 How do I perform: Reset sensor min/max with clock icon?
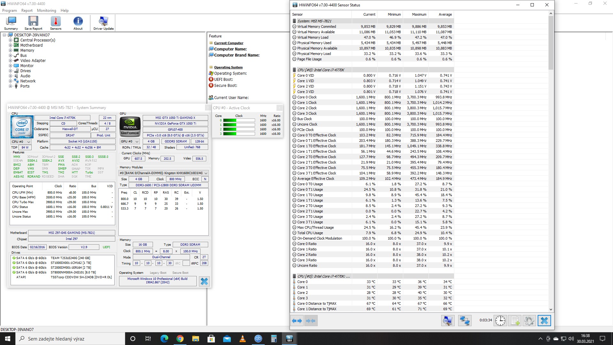pyautogui.click(x=500, y=321)
